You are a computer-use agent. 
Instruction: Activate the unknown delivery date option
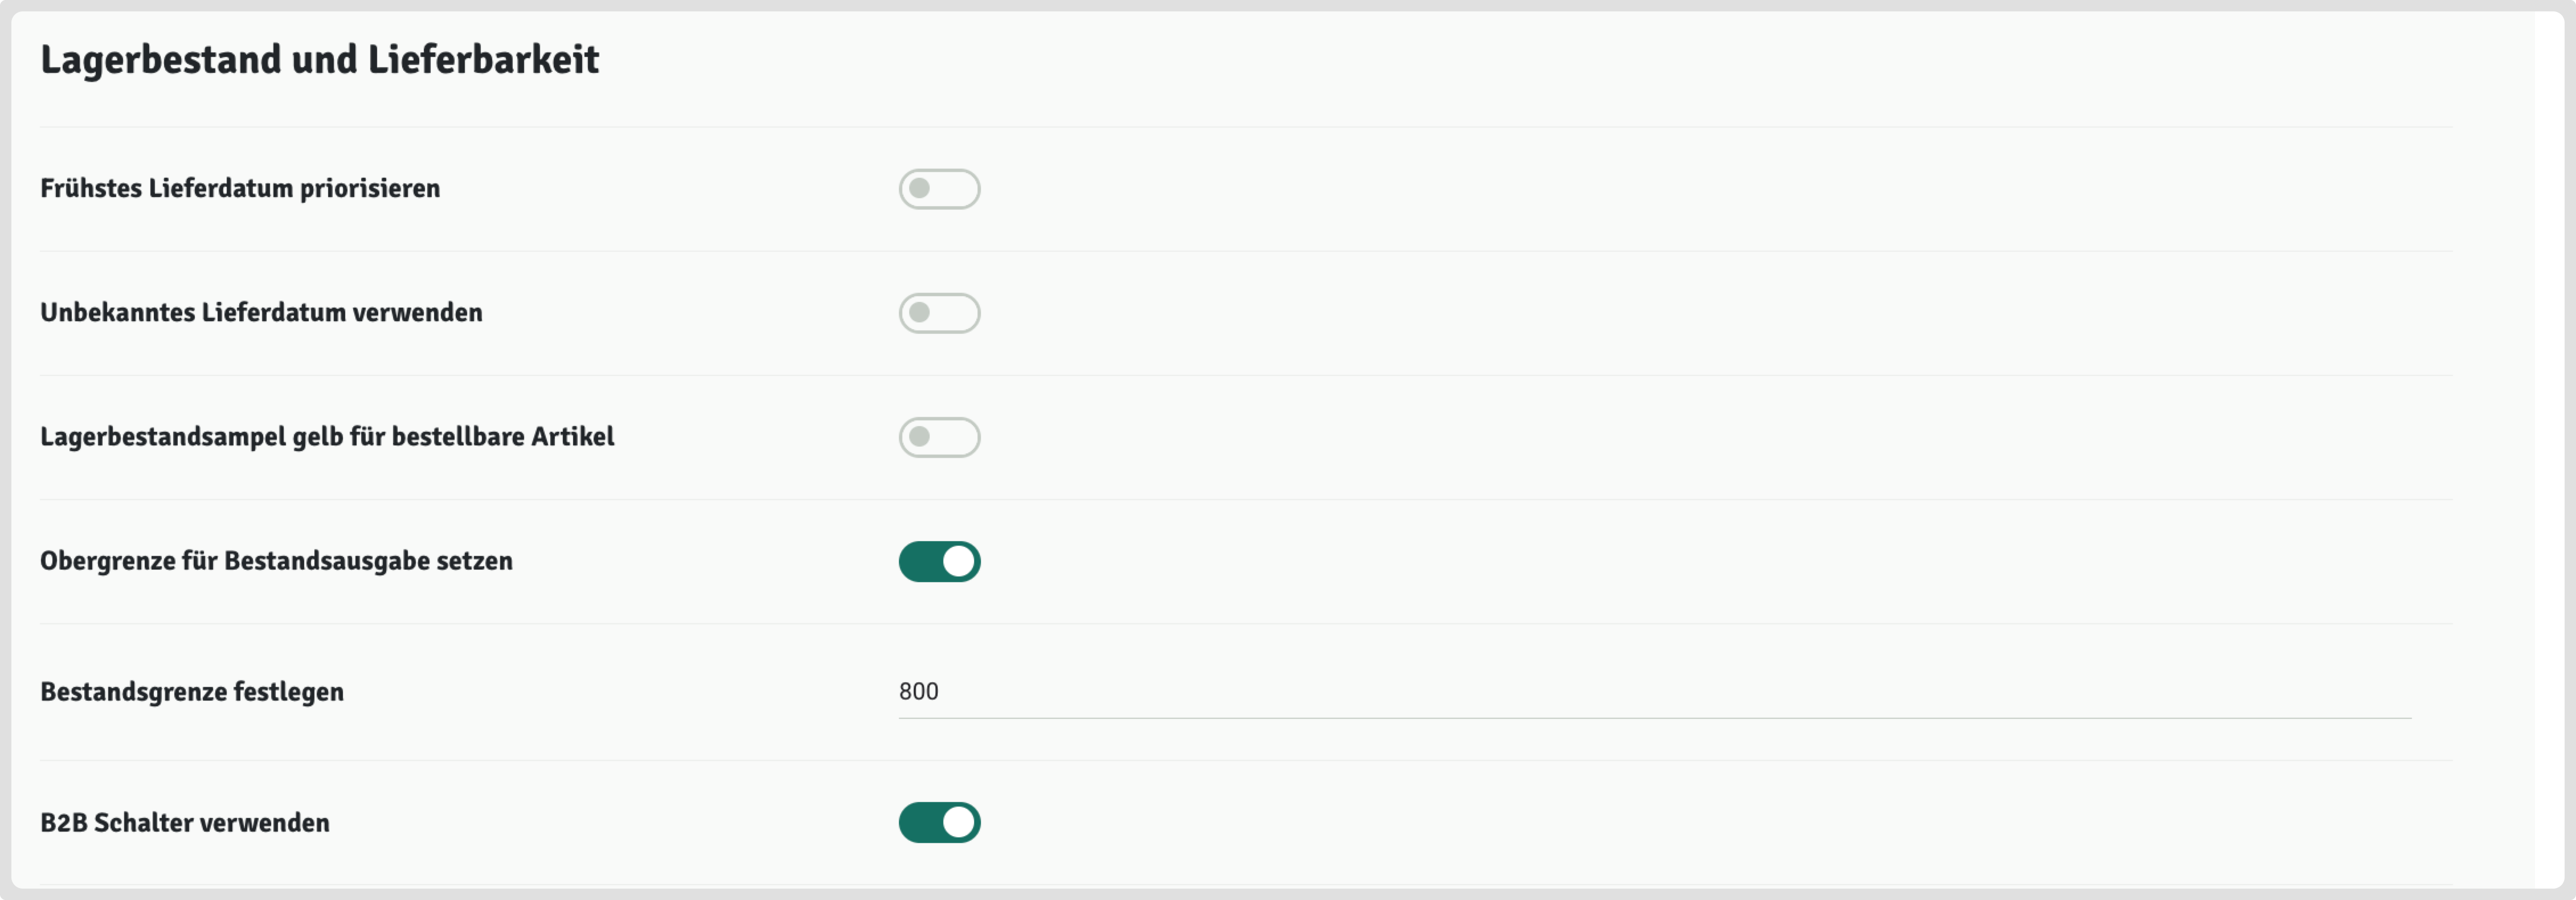(x=939, y=313)
